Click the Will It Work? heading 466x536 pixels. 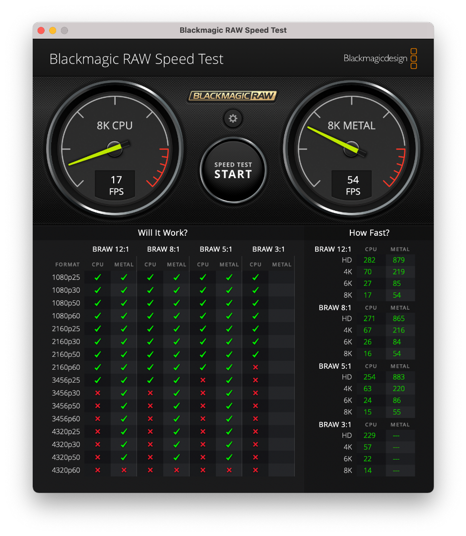click(163, 233)
